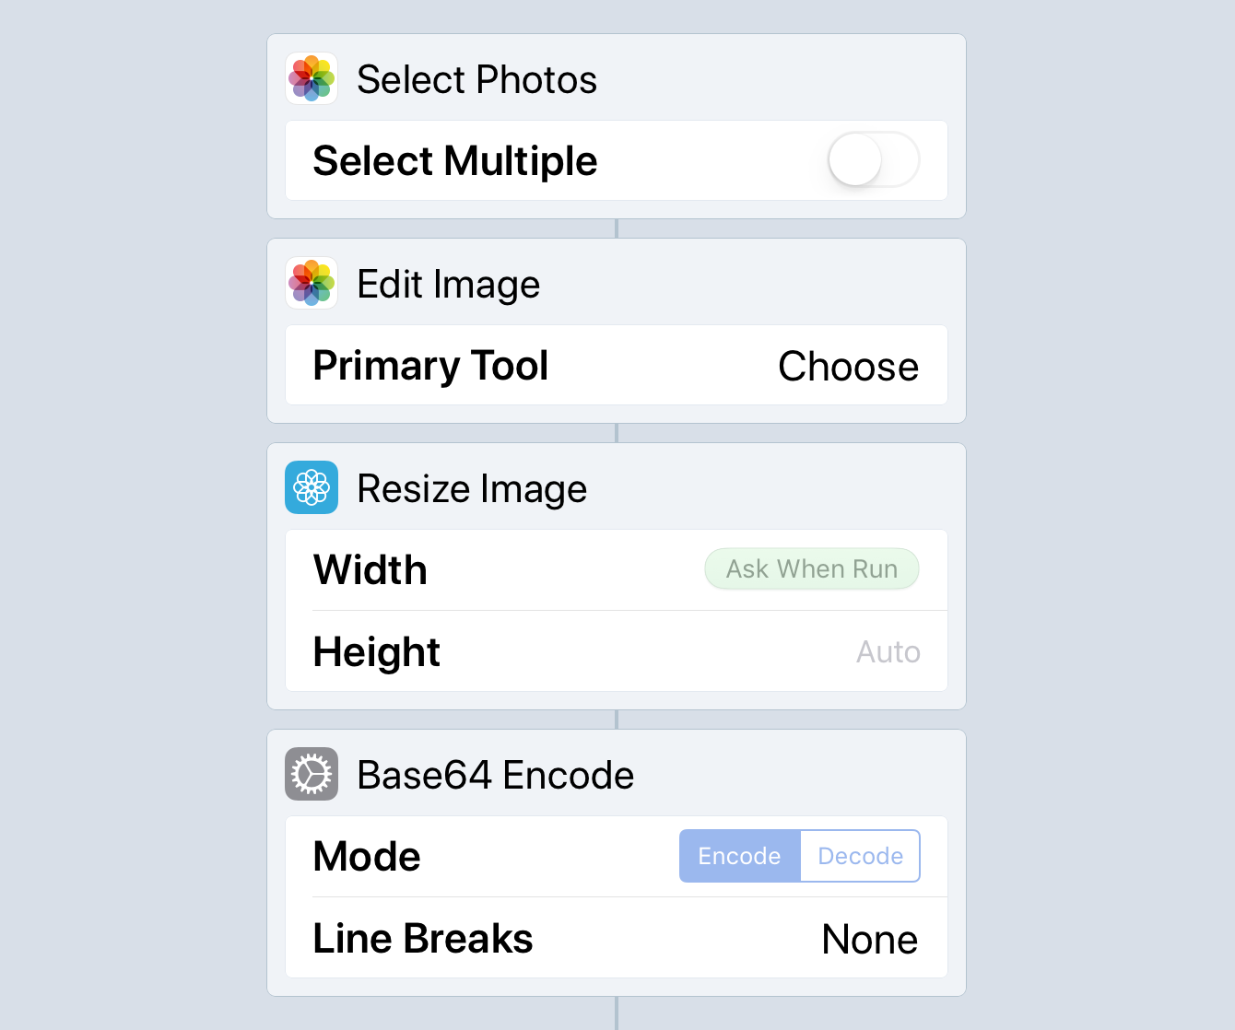Open the Primary Tool Choose picker
Screen dimensions: 1235x1030
[848, 366]
